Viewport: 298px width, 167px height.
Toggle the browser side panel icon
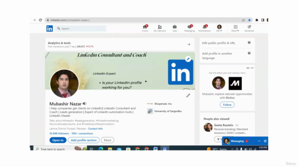pyautogui.click(x=263, y=20)
